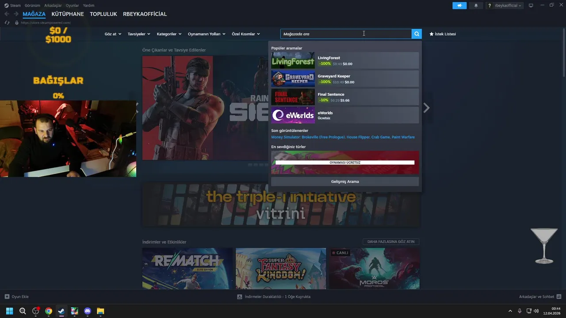Click the store URL address text

pyautogui.click(x=46, y=23)
